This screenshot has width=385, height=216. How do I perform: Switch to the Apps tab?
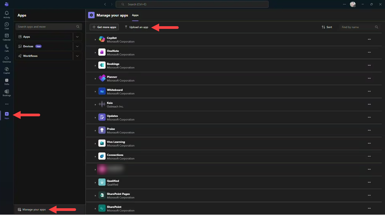(x=135, y=16)
